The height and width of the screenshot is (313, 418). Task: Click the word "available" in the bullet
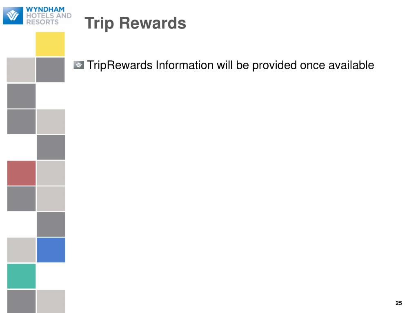click(351, 65)
